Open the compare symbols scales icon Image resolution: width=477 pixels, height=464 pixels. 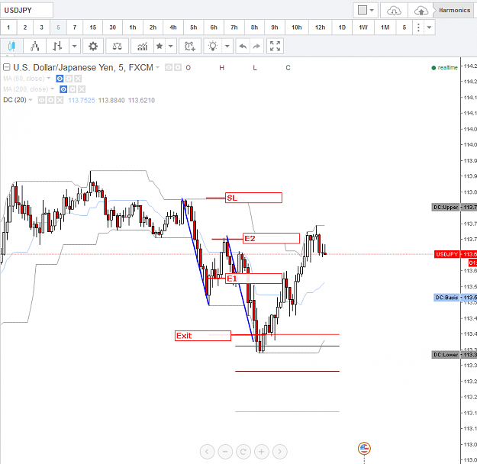point(117,47)
